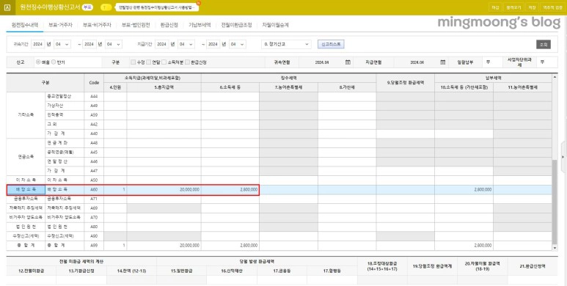Click the app logo icon at top-left

8,7
